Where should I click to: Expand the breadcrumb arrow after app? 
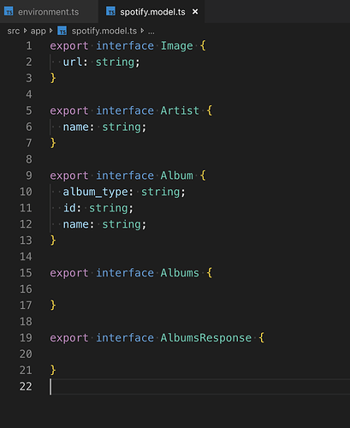pyautogui.click(x=51, y=31)
